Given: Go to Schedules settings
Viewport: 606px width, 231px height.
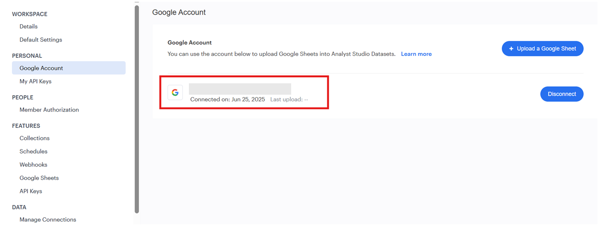Looking at the screenshot, I should pos(34,151).
